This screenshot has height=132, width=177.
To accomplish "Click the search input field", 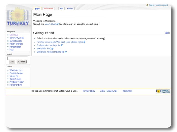I will coord(18,58).
